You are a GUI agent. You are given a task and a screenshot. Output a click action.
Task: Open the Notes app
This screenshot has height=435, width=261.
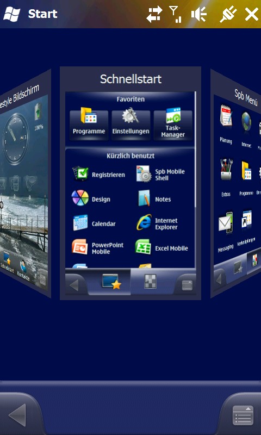click(x=153, y=198)
